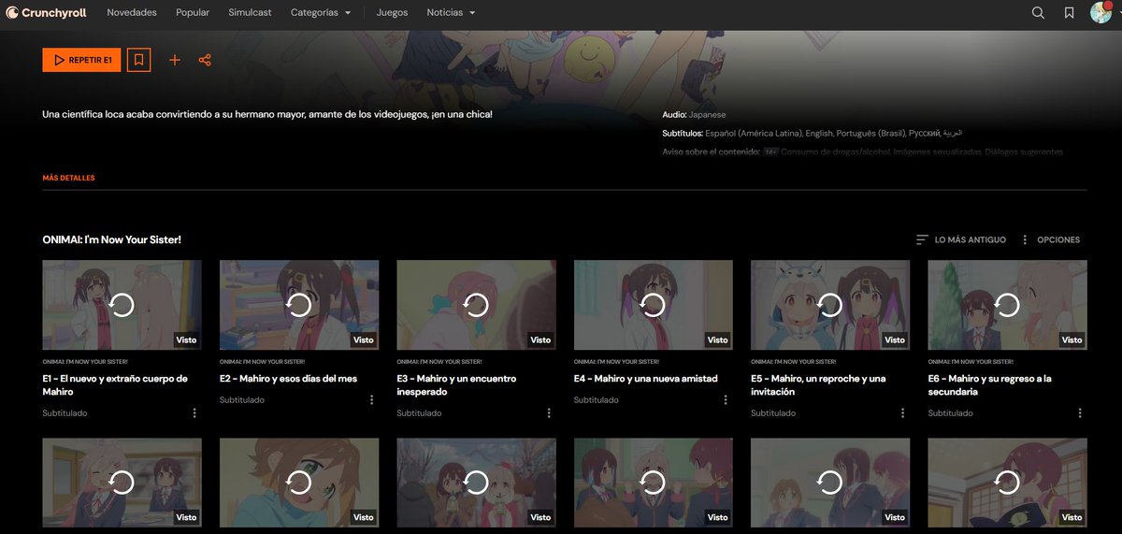Click the series synopsis text

coord(267,114)
